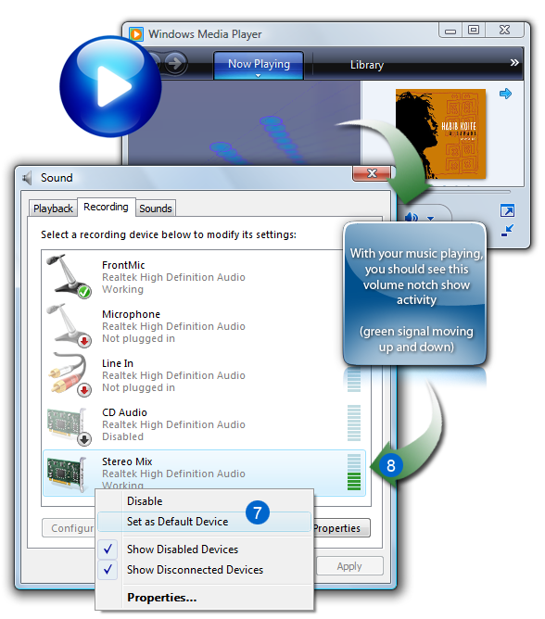Screen dimensions: 545x619
Task: Switch to the Playback tab
Action: (53, 208)
